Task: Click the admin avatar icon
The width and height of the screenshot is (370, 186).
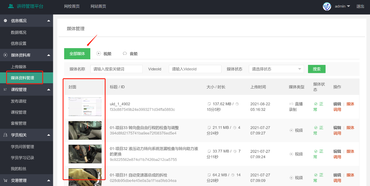Action: click(x=327, y=6)
